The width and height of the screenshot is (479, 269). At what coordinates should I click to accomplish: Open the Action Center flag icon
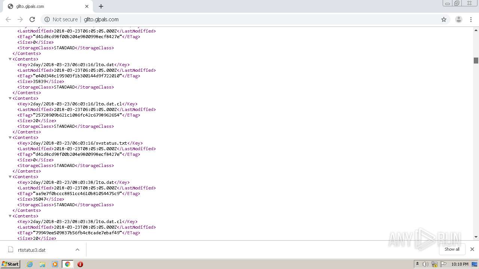(443, 264)
